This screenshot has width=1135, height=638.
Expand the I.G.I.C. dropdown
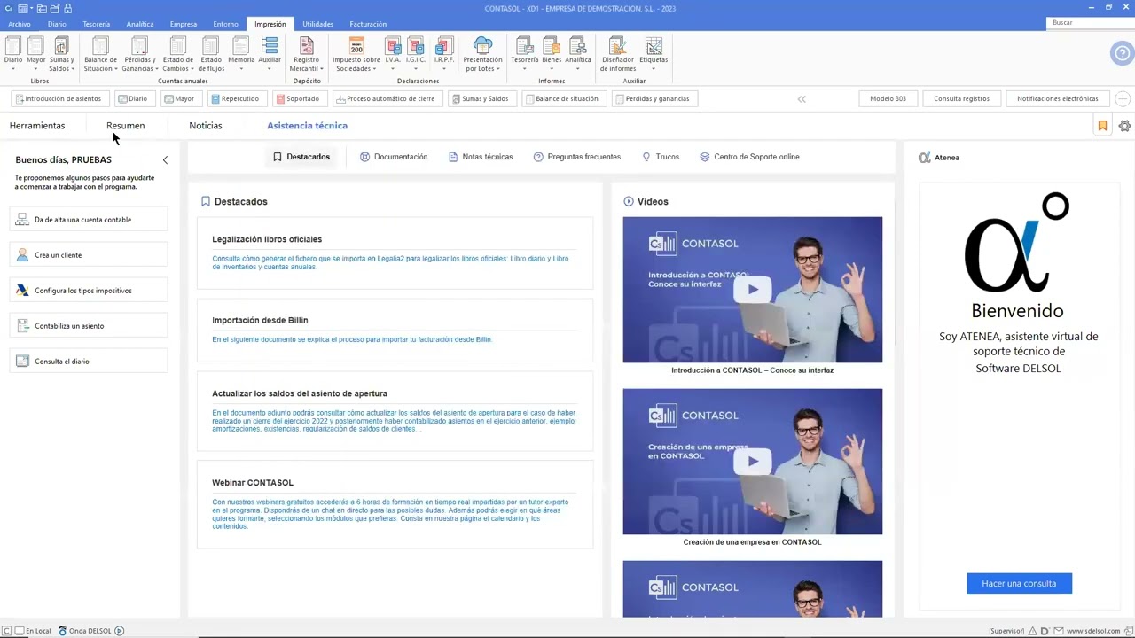click(x=416, y=67)
